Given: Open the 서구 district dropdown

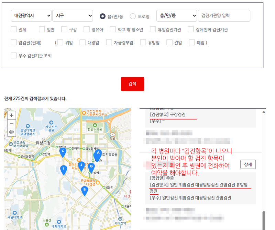Looking at the screenshot, I should [x=73, y=15].
